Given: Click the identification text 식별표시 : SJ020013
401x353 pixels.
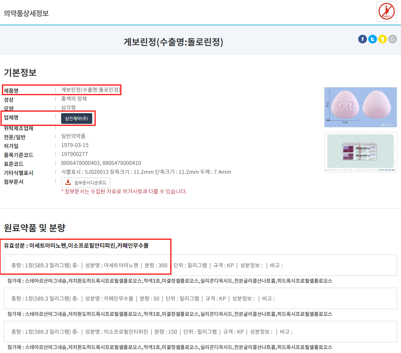Looking at the screenshot, I should click(85, 172).
